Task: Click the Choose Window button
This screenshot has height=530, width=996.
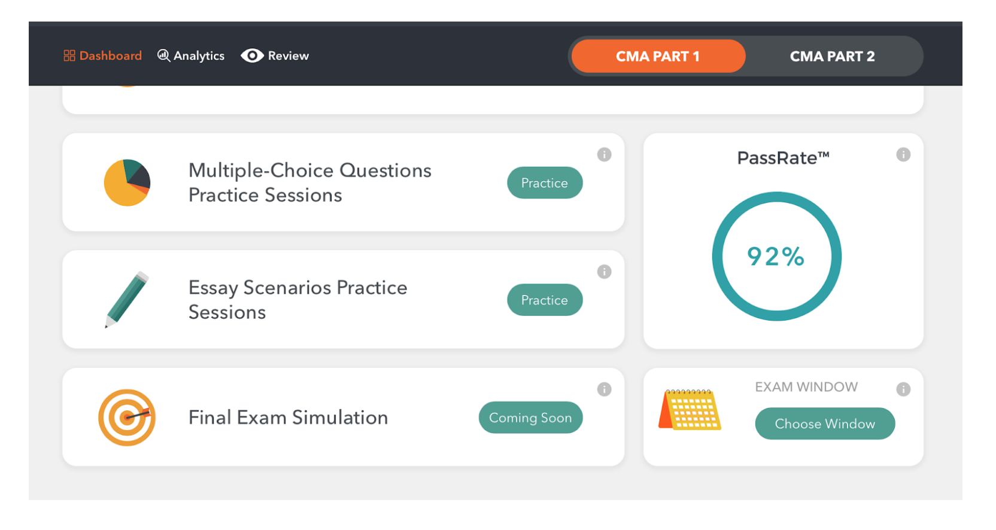Action: point(825,424)
